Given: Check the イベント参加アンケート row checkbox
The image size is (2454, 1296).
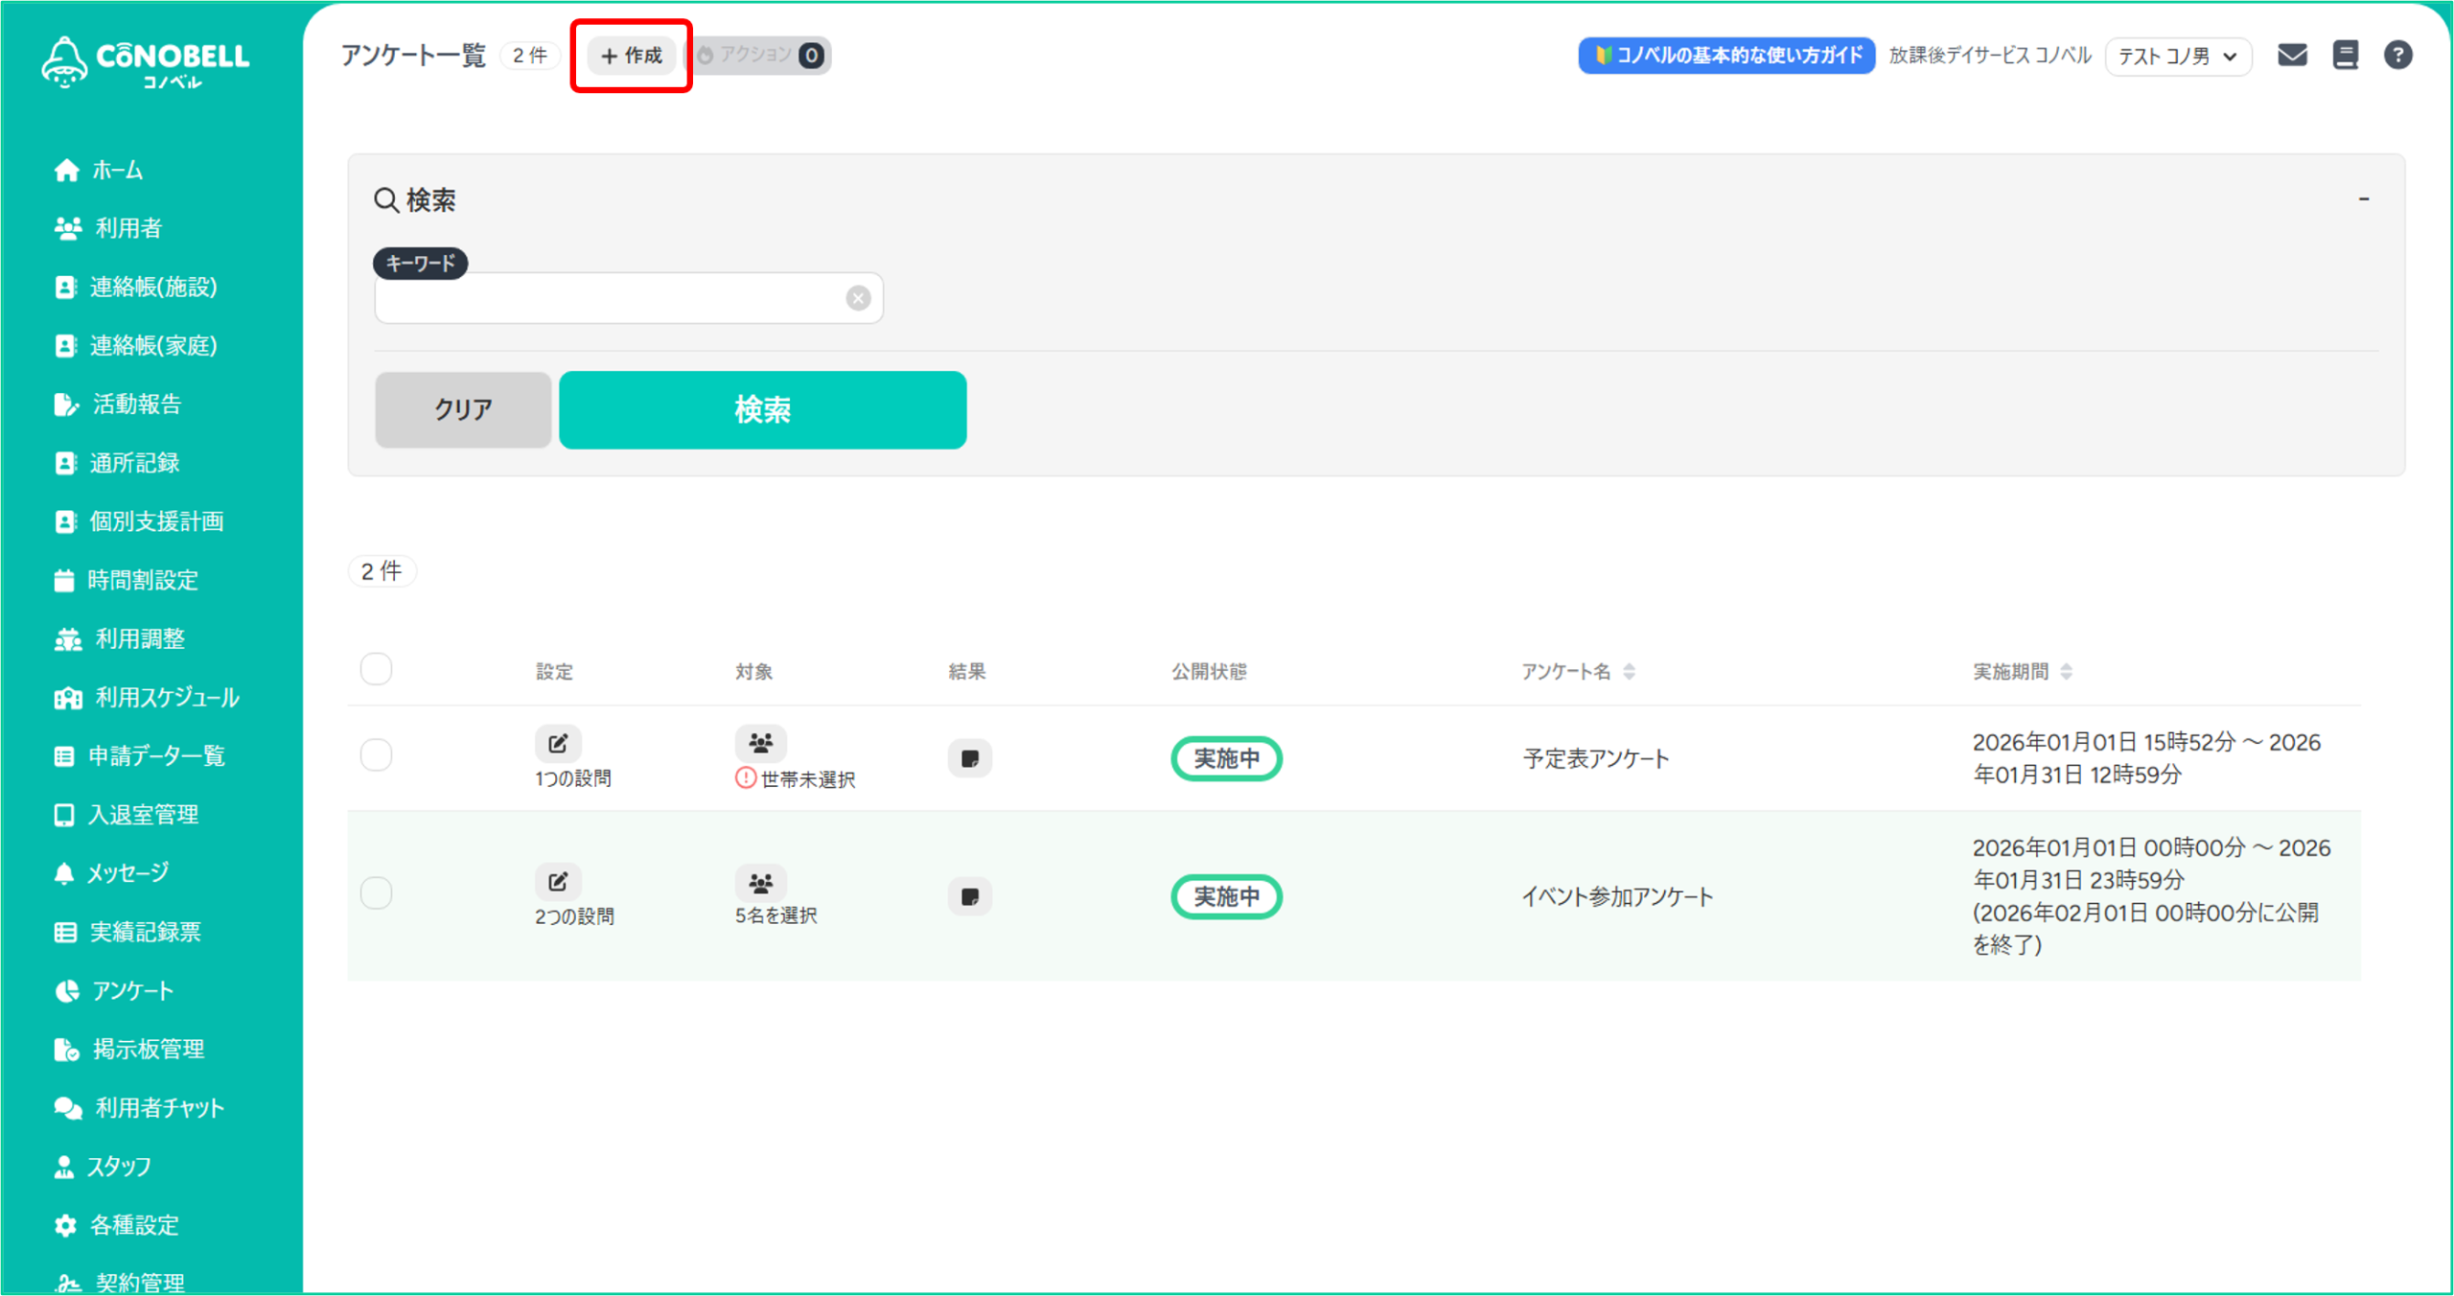Looking at the screenshot, I should (x=376, y=893).
